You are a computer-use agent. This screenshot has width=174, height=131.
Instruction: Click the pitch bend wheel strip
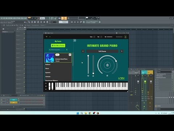click(49, 86)
